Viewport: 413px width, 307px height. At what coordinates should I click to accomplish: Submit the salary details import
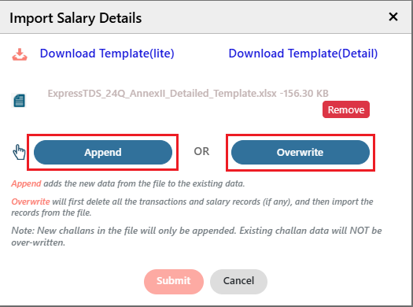point(174,282)
